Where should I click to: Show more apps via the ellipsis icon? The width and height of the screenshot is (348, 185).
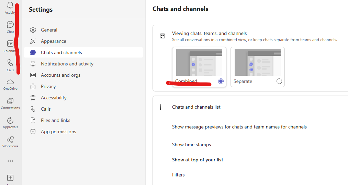(x=10, y=161)
